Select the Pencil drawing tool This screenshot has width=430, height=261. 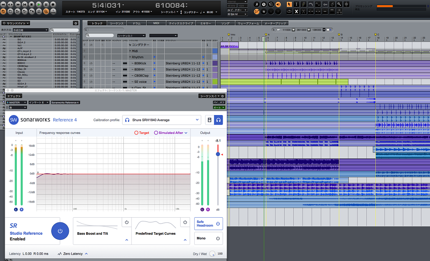(303, 4)
